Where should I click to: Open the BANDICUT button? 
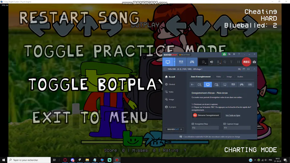174,129
